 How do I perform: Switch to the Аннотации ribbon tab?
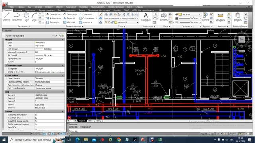30,10
